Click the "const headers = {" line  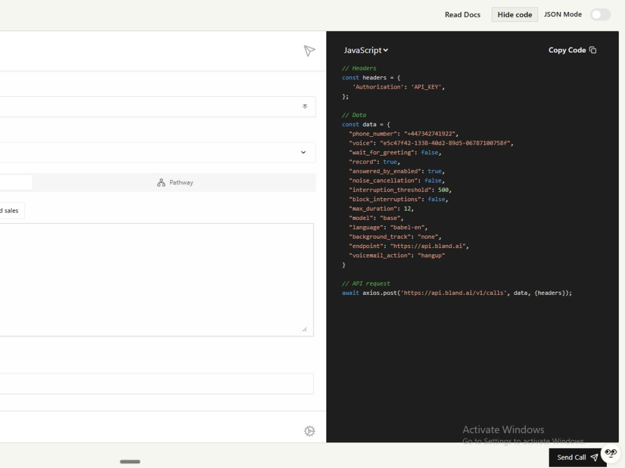(x=371, y=77)
